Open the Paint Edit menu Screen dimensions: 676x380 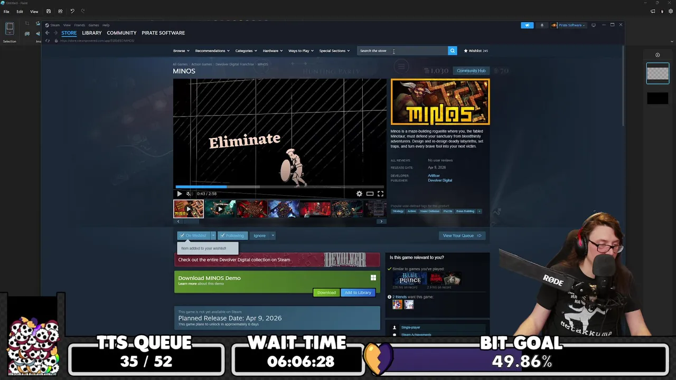tap(20, 11)
